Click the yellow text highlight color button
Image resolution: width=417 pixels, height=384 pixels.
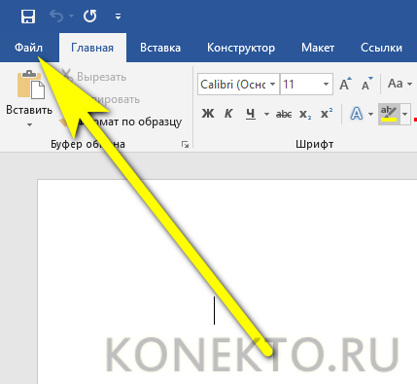[389, 114]
